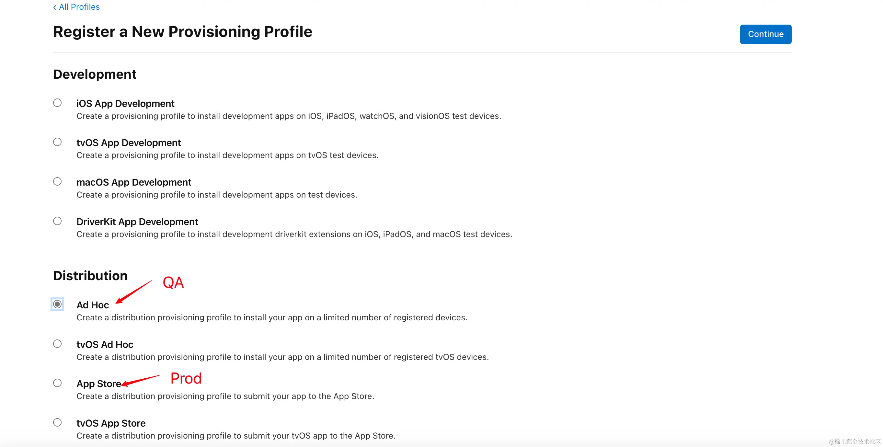Click the tvOS Ad Hoc label
Viewport: 883px width, 447px height.
pos(105,344)
